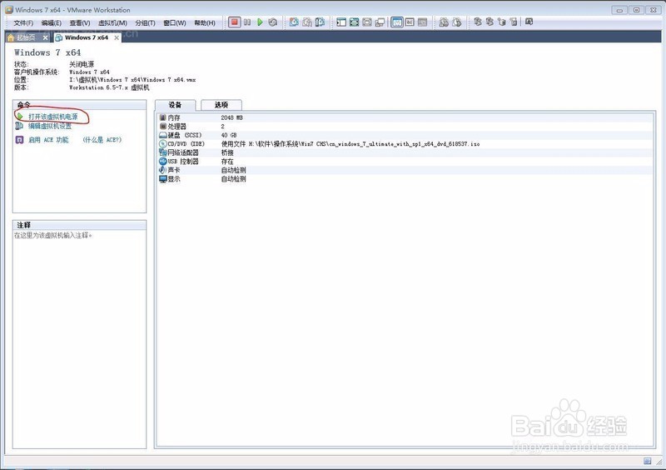The image size is (666, 470).
Task: Click the Suspend (pause) toolbar icon
Action: (247, 22)
